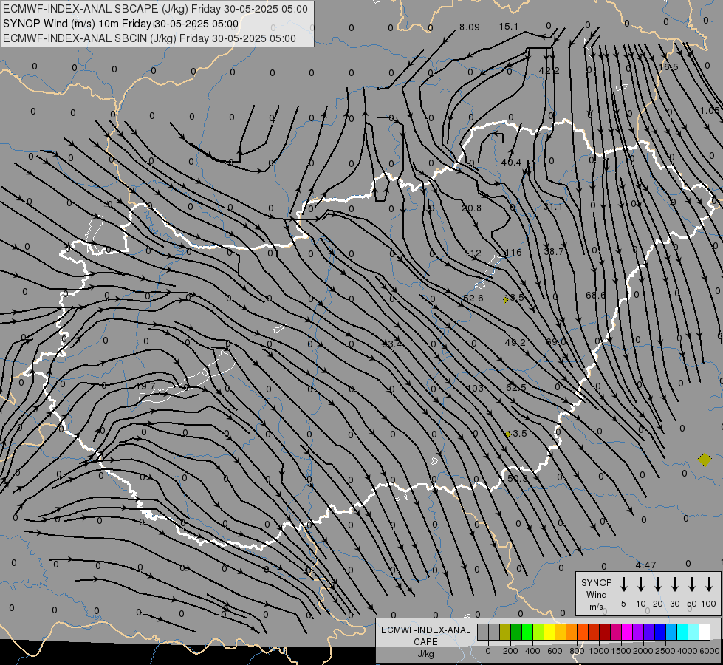Image resolution: width=723 pixels, height=665 pixels.
Task: Select the white CAPE legend swatch
Action: click(x=704, y=632)
